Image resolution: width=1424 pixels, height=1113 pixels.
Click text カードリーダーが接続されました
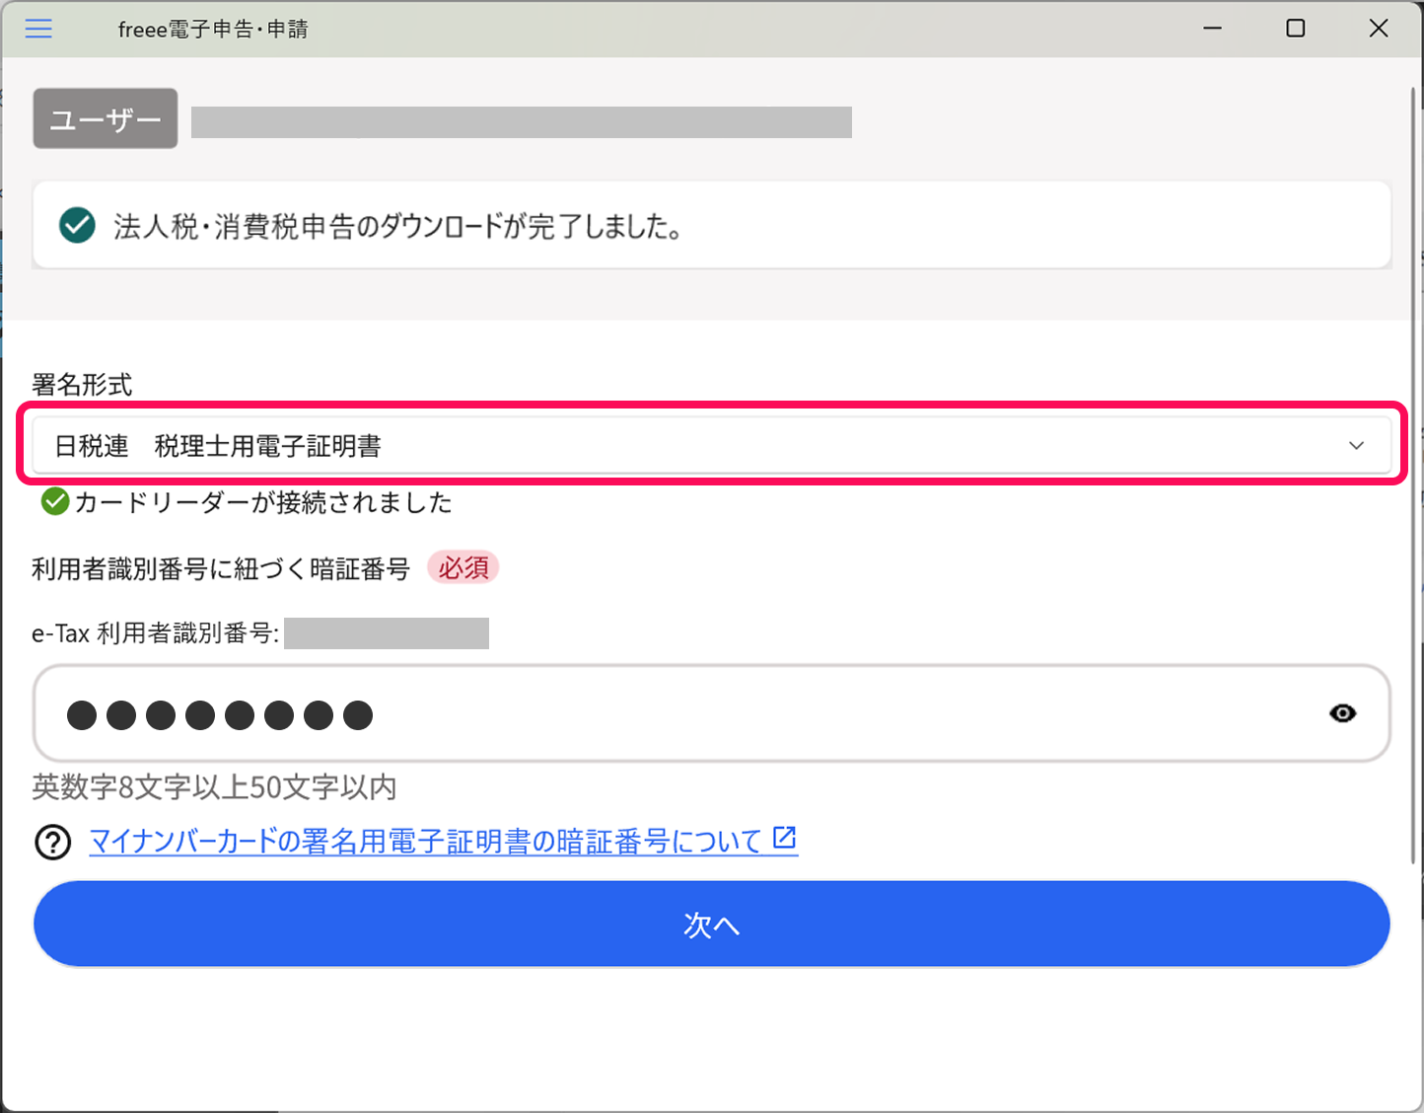[x=263, y=503]
